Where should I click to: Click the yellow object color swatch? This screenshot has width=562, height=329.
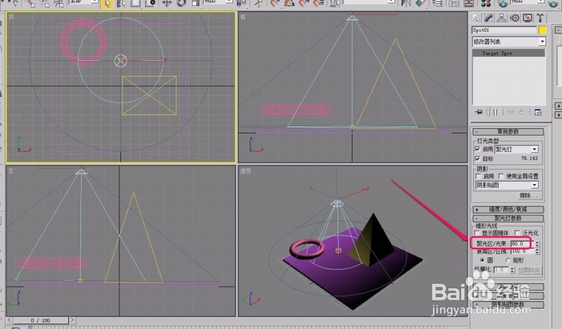(x=542, y=30)
